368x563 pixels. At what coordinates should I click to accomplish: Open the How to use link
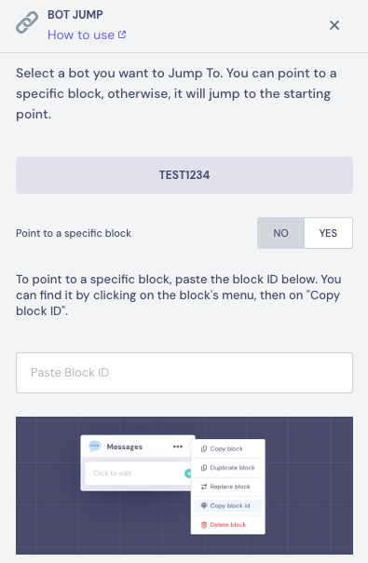pos(81,34)
